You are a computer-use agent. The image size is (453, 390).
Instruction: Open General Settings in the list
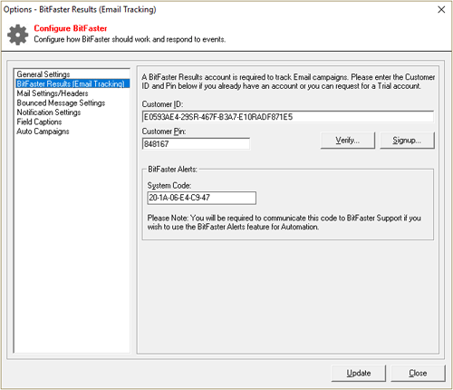click(43, 74)
